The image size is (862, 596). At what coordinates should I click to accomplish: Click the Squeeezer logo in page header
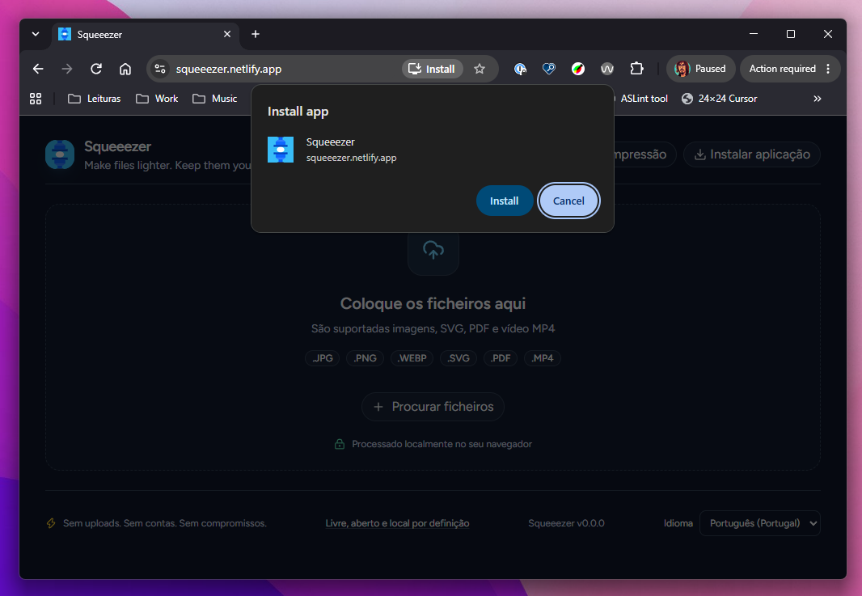tap(60, 154)
